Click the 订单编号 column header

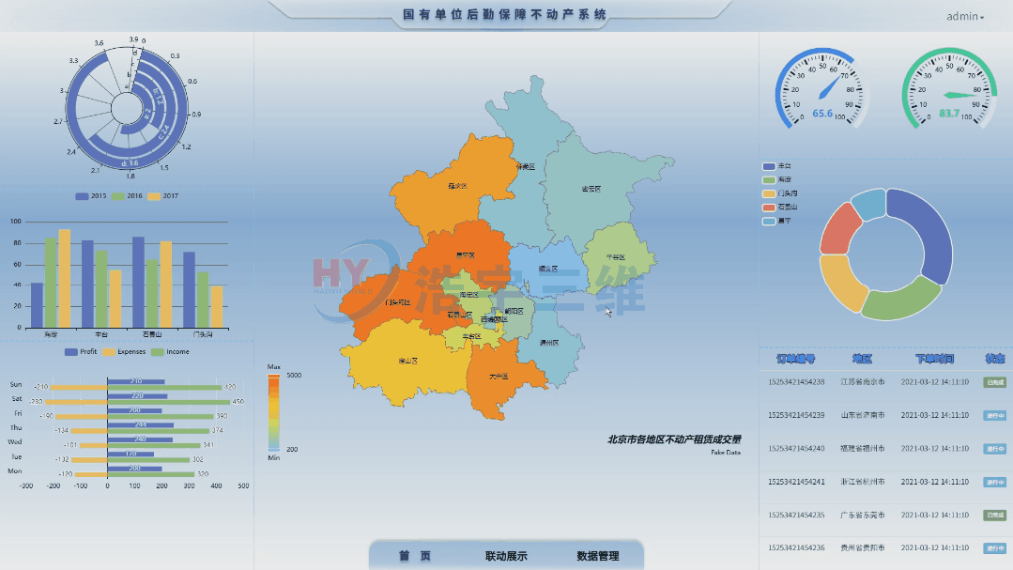796,359
